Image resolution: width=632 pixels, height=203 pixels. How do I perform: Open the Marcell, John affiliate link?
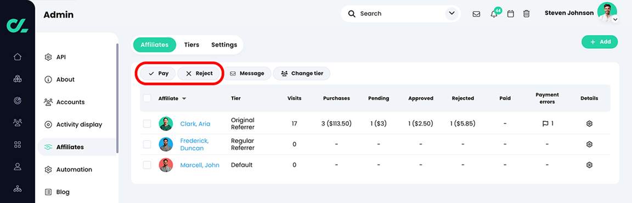click(x=200, y=165)
